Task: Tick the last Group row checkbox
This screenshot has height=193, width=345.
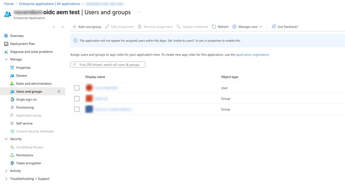Action: pyautogui.click(x=77, y=110)
